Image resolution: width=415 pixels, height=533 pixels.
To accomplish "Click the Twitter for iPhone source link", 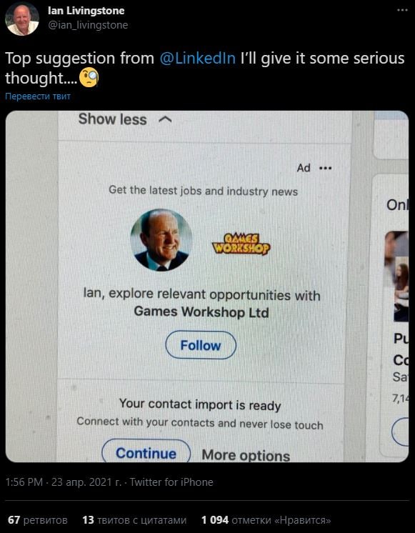I will [x=171, y=482].
